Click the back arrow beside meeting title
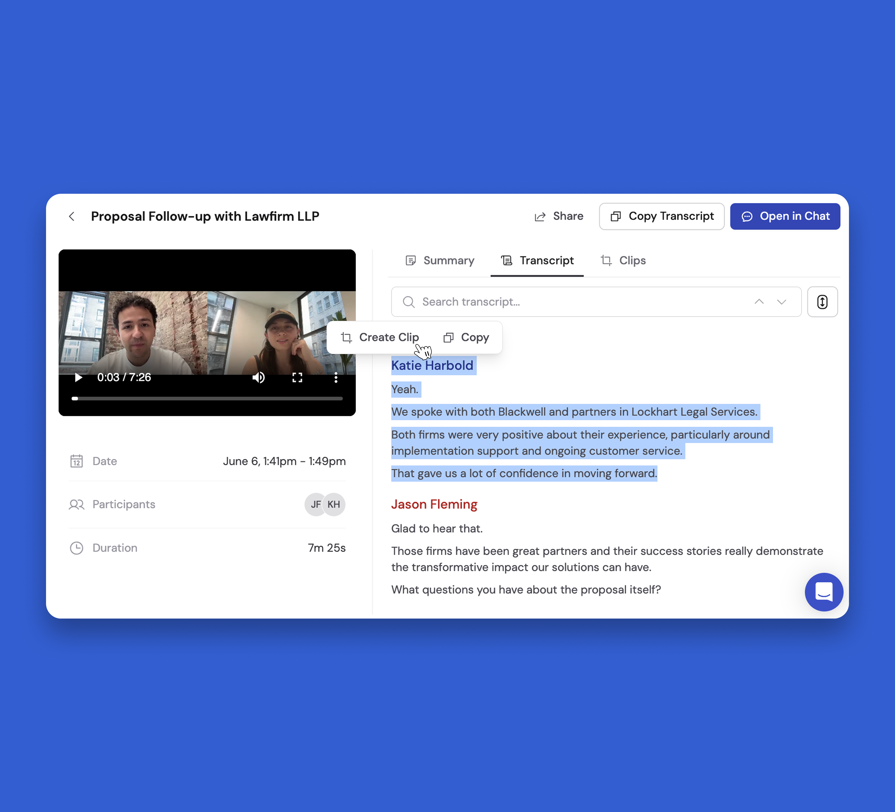Screen dimensions: 895x812 71,216
